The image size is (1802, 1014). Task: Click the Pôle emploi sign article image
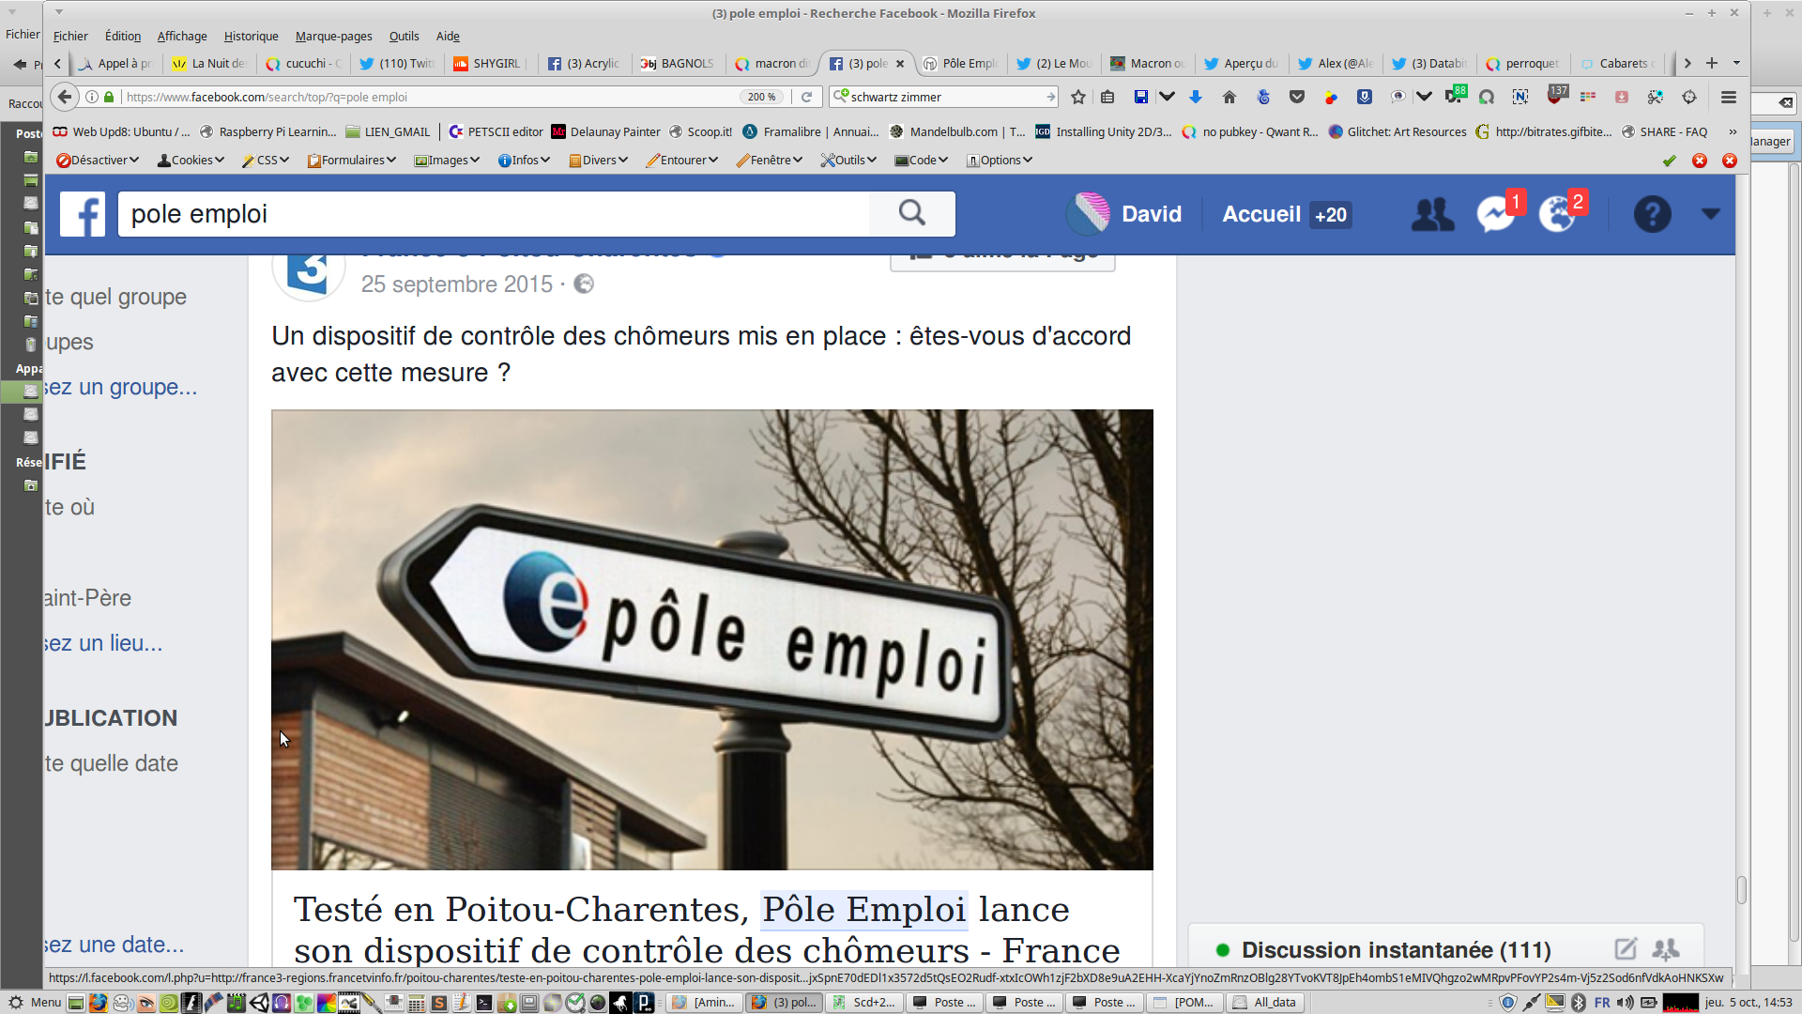(x=711, y=638)
